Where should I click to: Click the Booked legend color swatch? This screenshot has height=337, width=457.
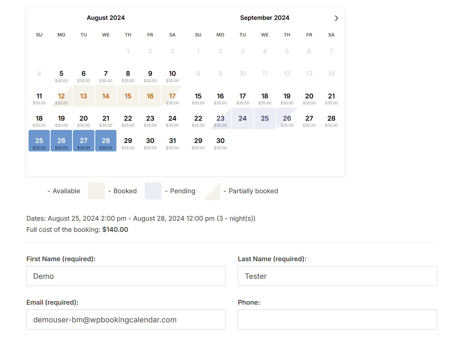click(96, 191)
